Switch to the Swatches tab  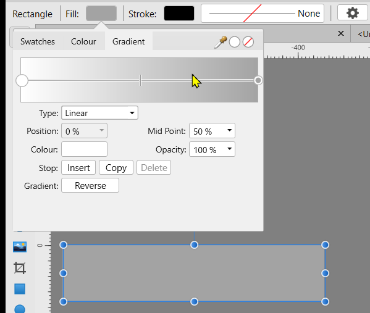pyautogui.click(x=38, y=41)
